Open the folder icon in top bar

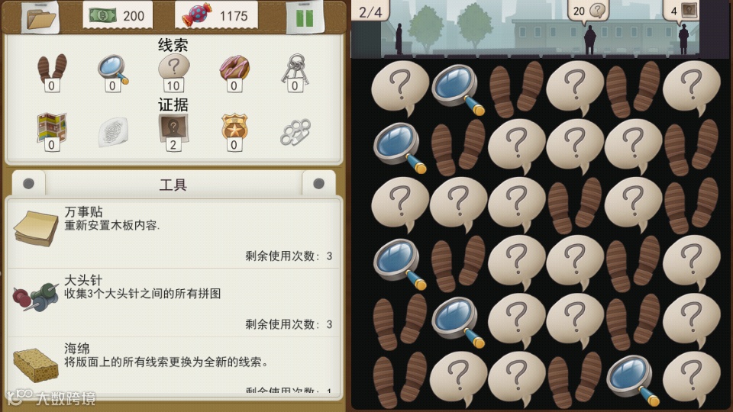(41, 18)
